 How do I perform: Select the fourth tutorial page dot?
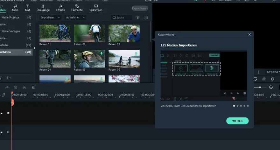(x=244, y=106)
